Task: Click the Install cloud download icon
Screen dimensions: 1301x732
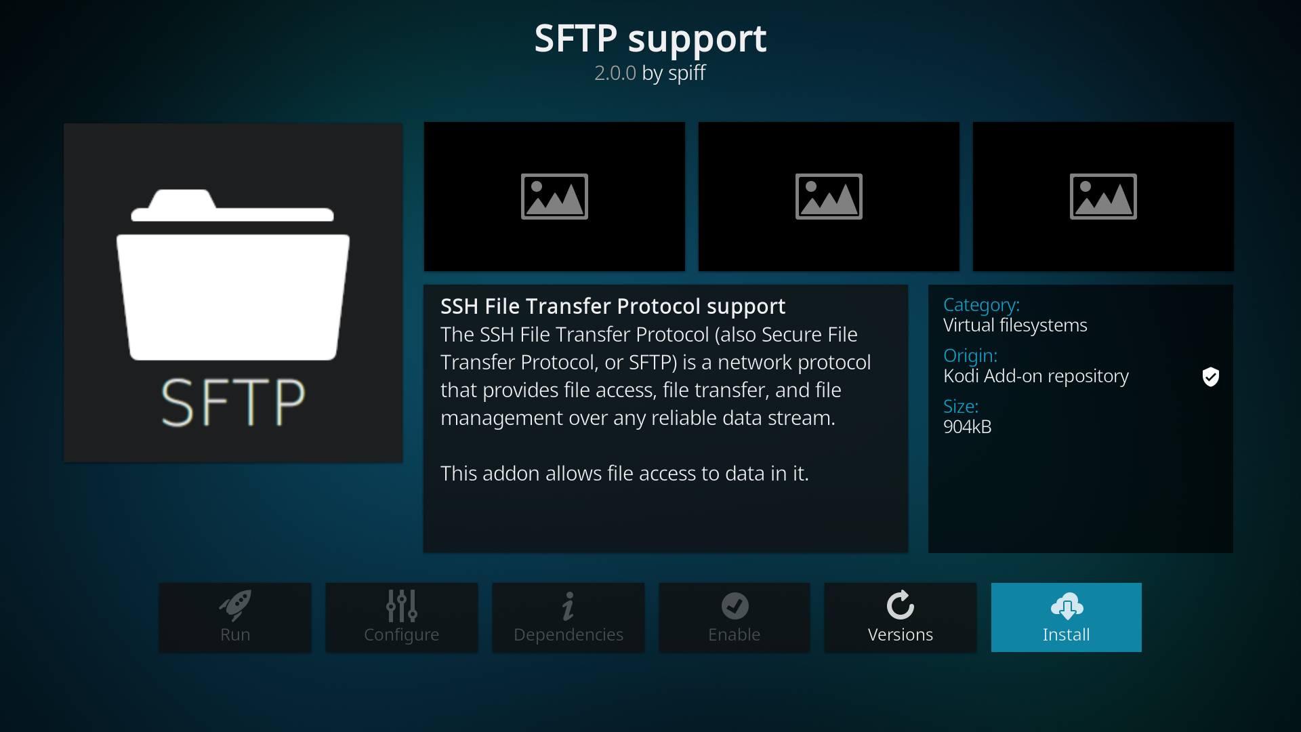Action: click(x=1067, y=606)
